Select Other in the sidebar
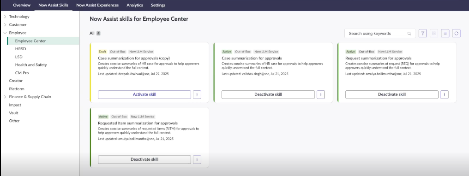Screen dimensions: 469x176 14,121
